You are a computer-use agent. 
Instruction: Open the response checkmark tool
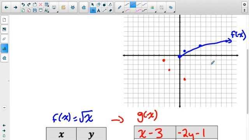(x=63, y=7)
